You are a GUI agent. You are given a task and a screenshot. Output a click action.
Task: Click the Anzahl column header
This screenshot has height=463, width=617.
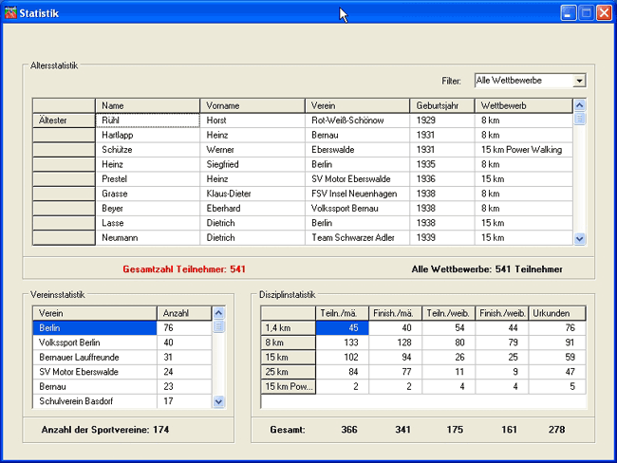pyautogui.click(x=183, y=312)
